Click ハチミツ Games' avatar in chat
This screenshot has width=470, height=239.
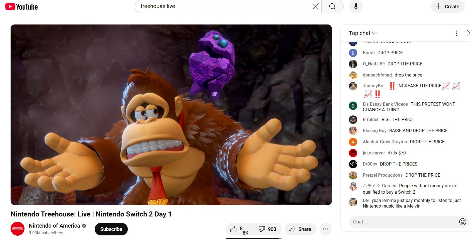coord(353,186)
